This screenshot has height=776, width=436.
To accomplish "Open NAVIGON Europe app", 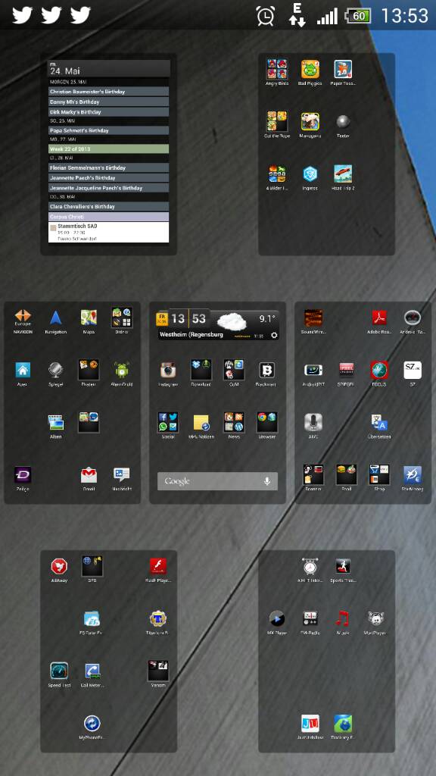I will [x=23, y=317].
